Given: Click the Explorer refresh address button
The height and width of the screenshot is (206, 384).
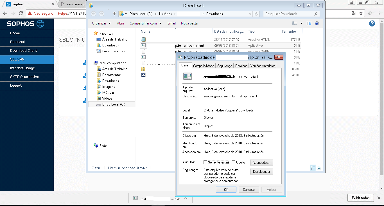Looking at the screenshot, I should (x=256, y=14).
